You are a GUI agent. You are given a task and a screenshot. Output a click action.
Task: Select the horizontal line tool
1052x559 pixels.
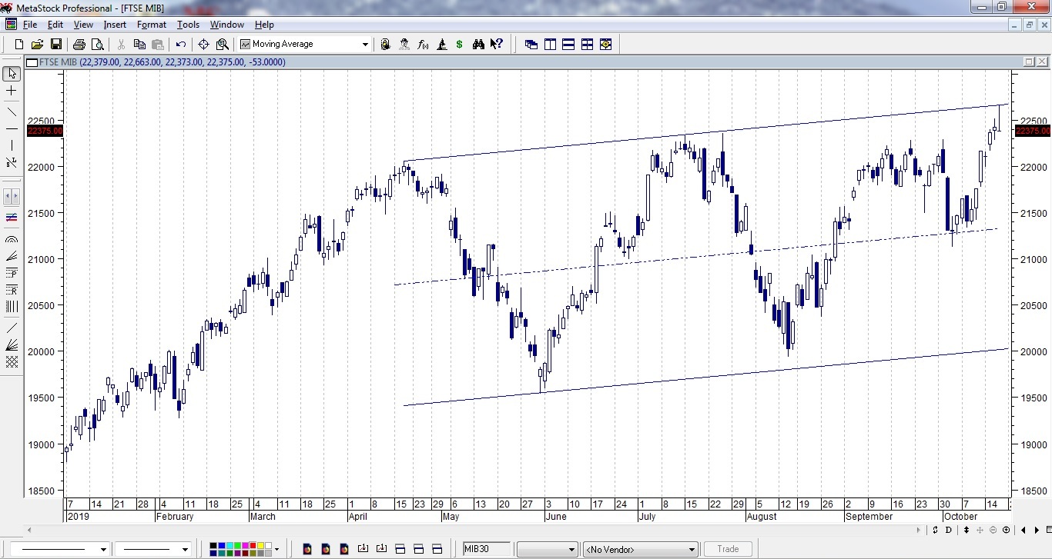12,129
